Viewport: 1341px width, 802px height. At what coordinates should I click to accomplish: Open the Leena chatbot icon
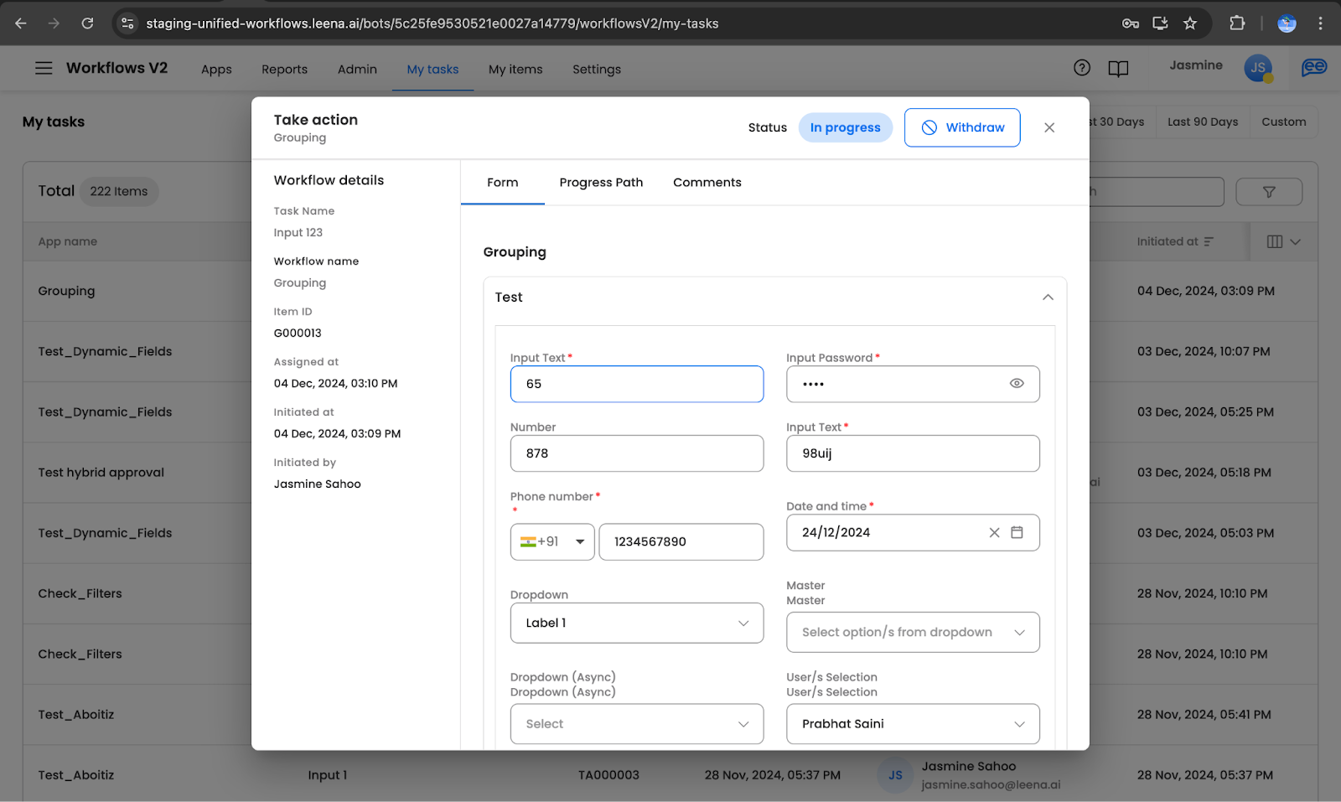[1313, 68]
